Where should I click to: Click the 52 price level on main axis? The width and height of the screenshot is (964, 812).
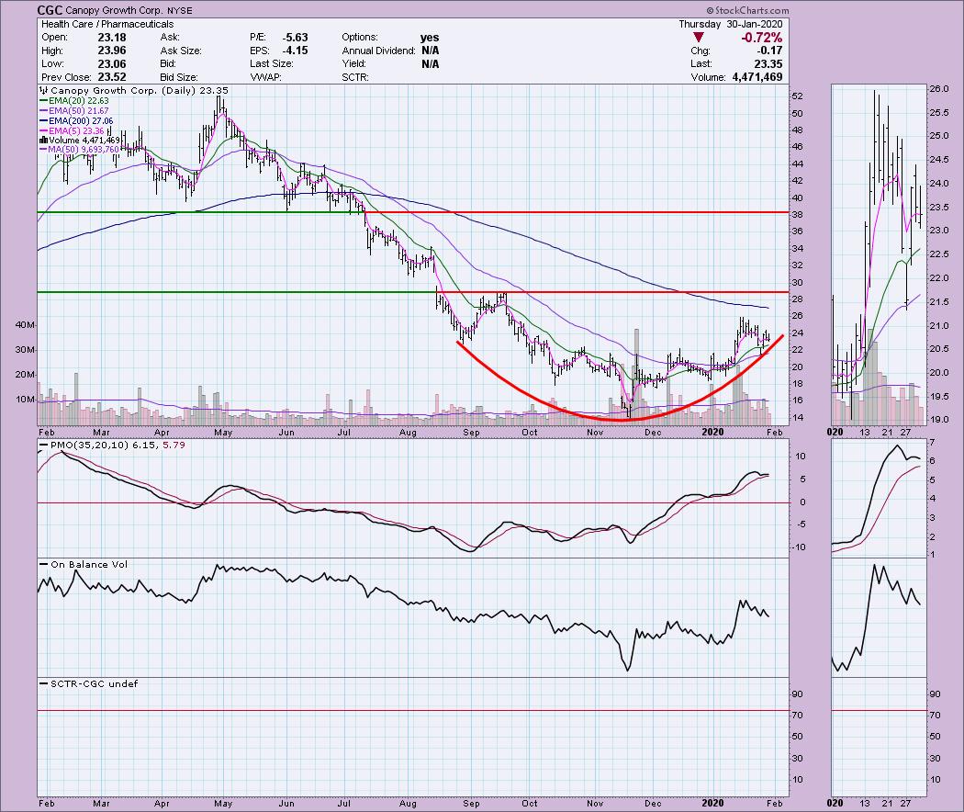click(x=798, y=96)
